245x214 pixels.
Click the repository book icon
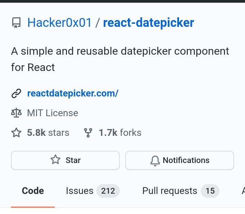point(16,23)
